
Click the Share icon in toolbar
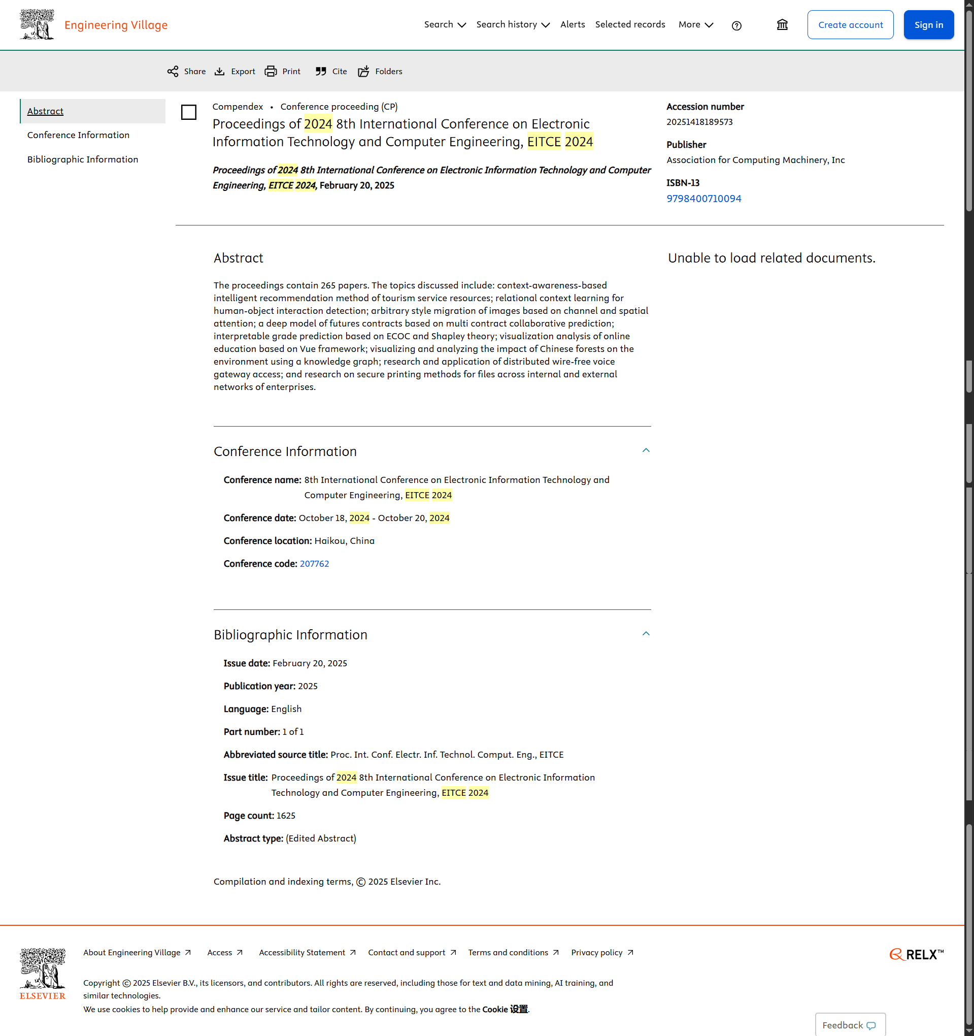[173, 72]
